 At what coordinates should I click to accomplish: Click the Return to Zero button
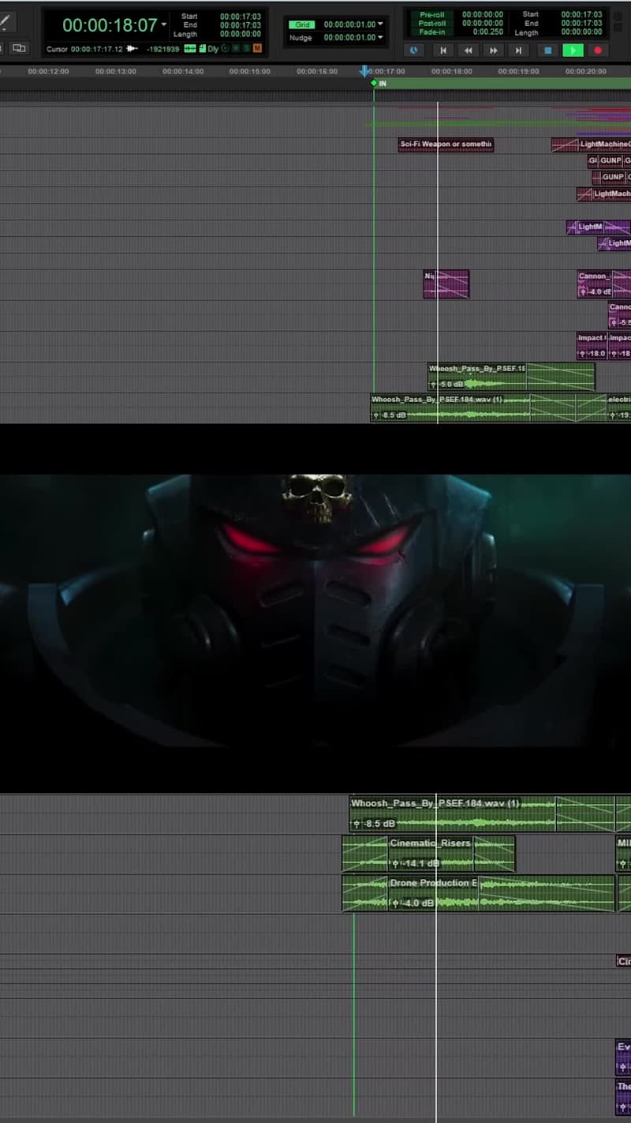[x=443, y=51]
